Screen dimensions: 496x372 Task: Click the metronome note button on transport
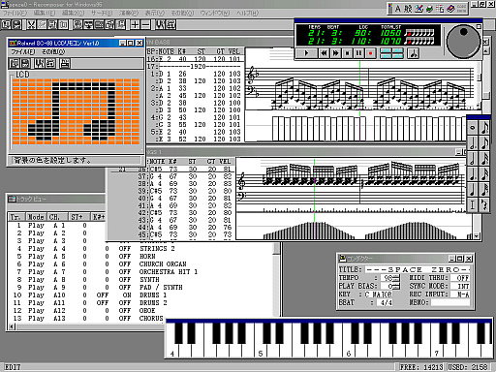coord(413,53)
